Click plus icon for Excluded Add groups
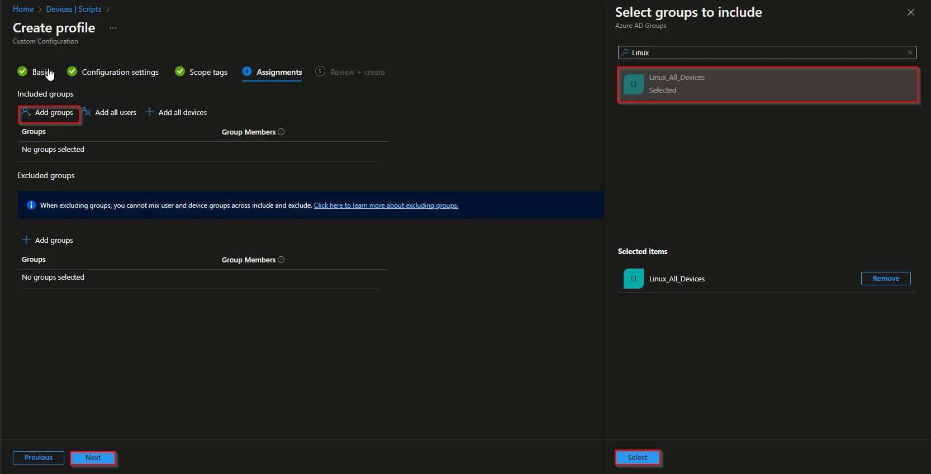Image resolution: width=931 pixels, height=474 pixels. pyautogui.click(x=26, y=240)
